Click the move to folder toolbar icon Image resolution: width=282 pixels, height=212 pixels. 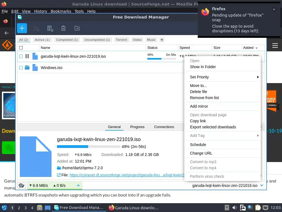click(77, 28)
